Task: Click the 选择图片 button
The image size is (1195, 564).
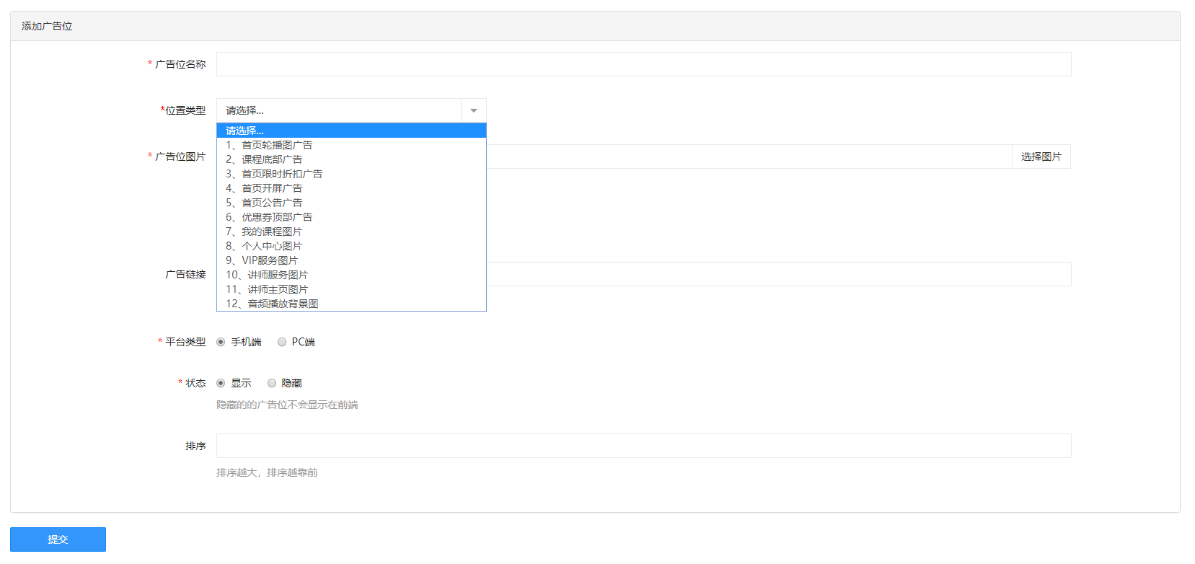Action: point(1041,157)
